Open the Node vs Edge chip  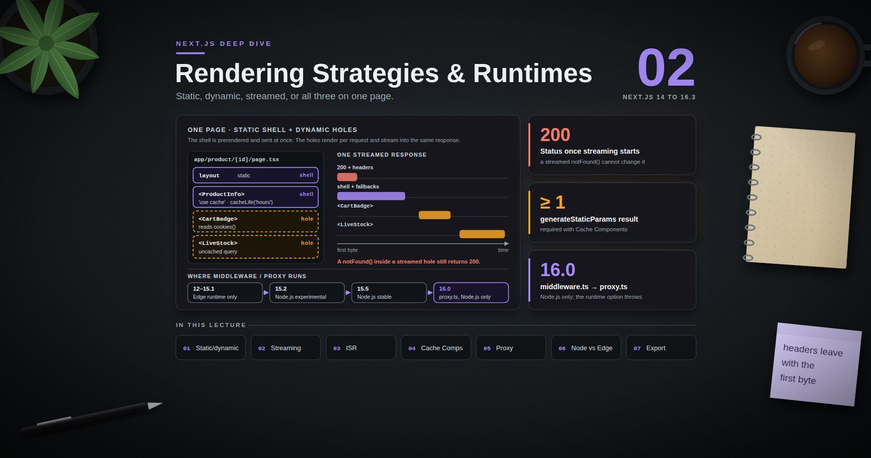[x=586, y=348]
